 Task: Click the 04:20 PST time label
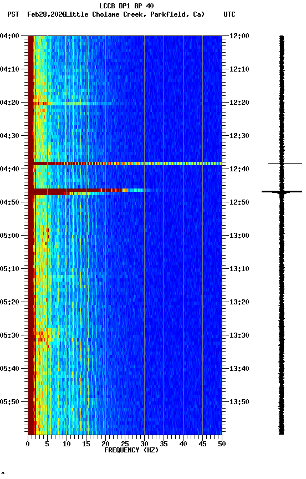9,103
